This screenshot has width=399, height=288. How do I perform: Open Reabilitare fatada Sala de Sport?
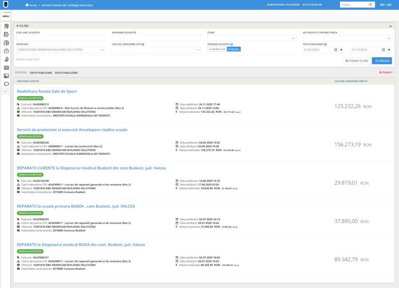47,91
